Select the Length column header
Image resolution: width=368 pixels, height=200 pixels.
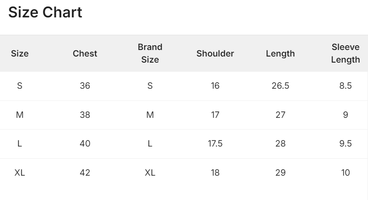point(280,53)
